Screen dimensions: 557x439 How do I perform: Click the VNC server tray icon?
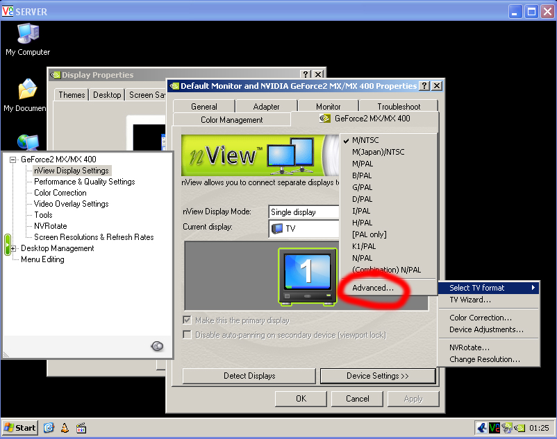pos(494,428)
